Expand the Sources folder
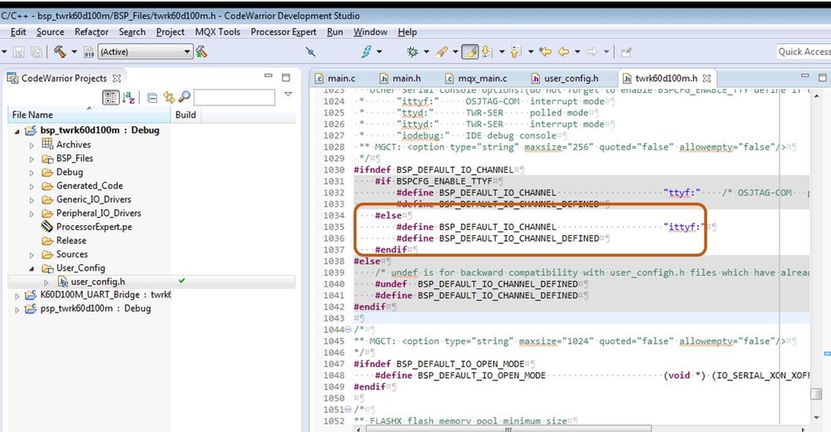 [32, 255]
